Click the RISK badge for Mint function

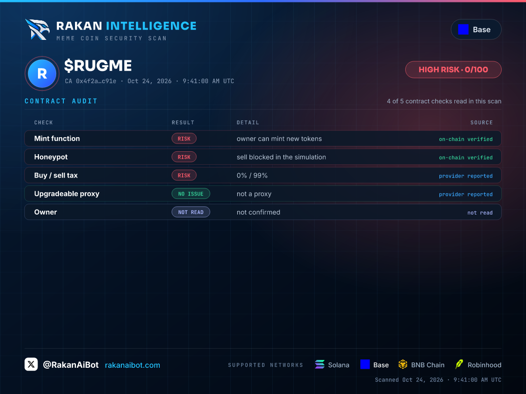[x=184, y=139]
